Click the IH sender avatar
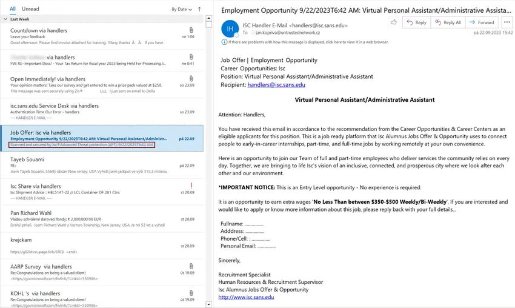 pyautogui.click(x=230, y=29)
